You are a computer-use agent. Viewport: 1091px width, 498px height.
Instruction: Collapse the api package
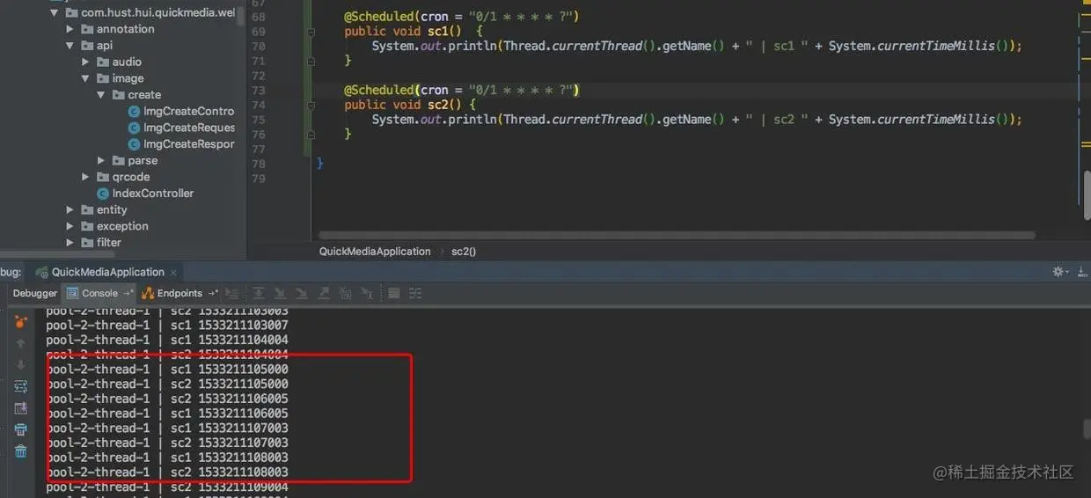point(70,46)
